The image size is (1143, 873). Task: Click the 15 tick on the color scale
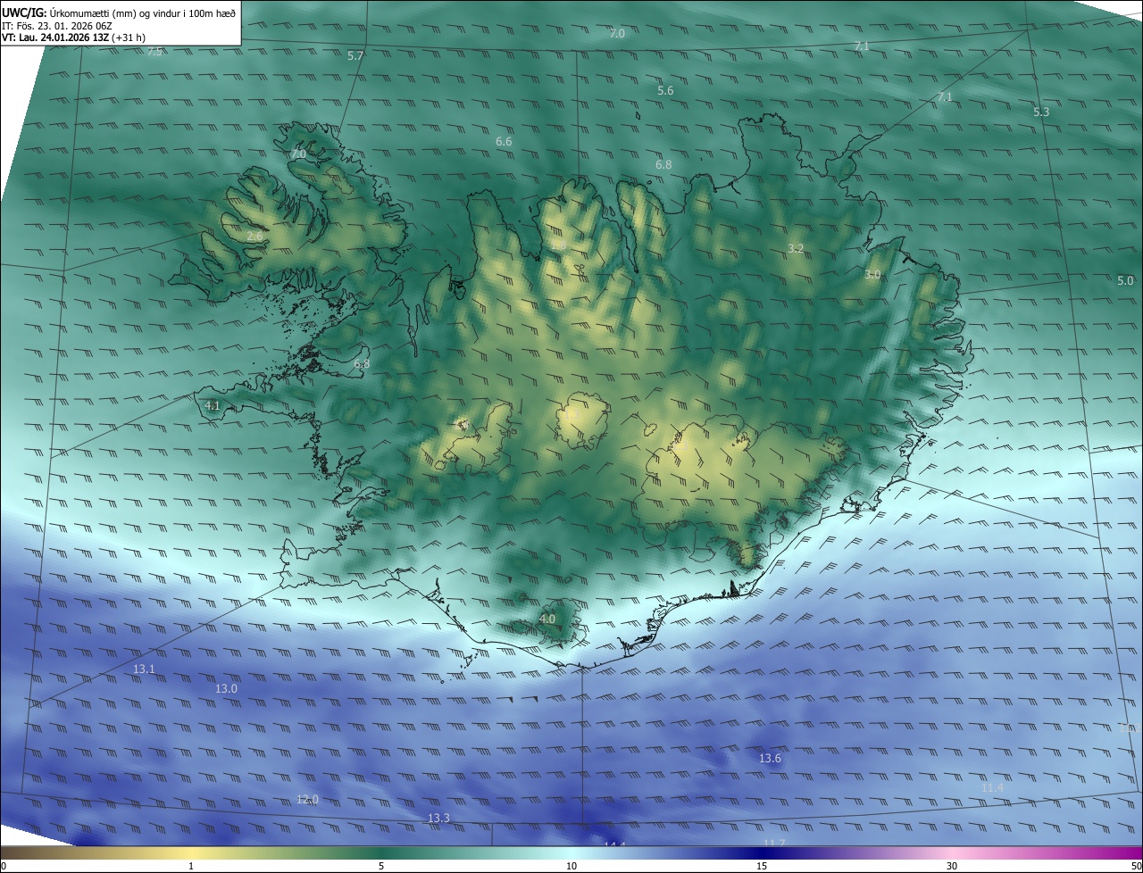(x=762, y=867)
